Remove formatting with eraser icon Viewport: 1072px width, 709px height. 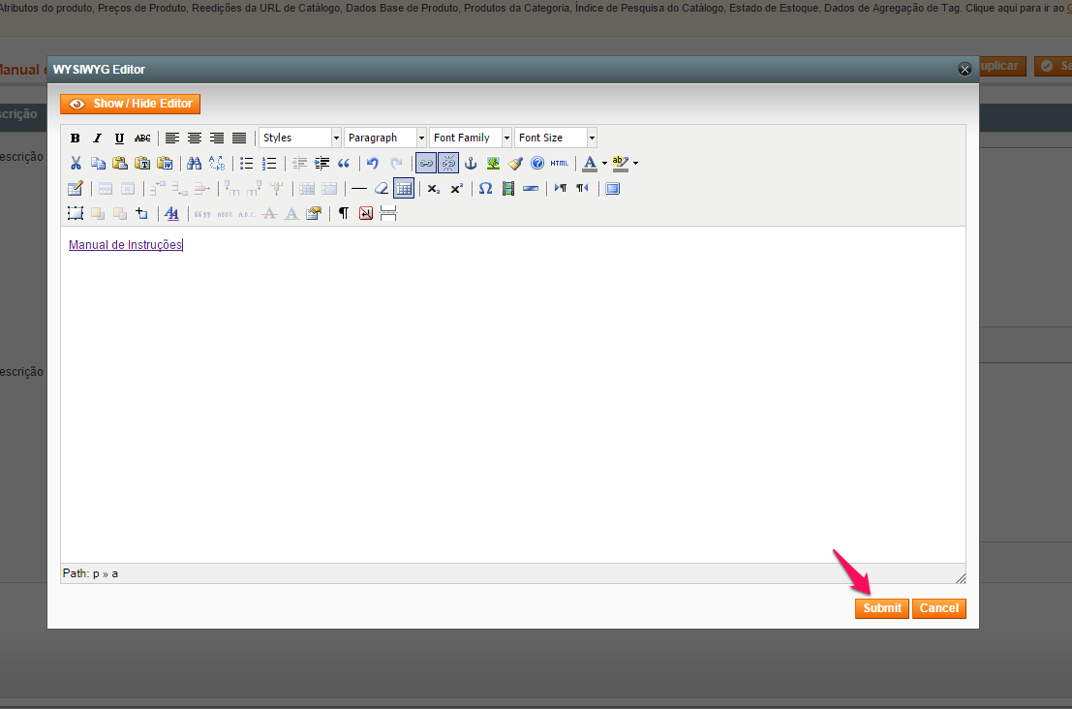pyautogui.click(x=382, y=188)
